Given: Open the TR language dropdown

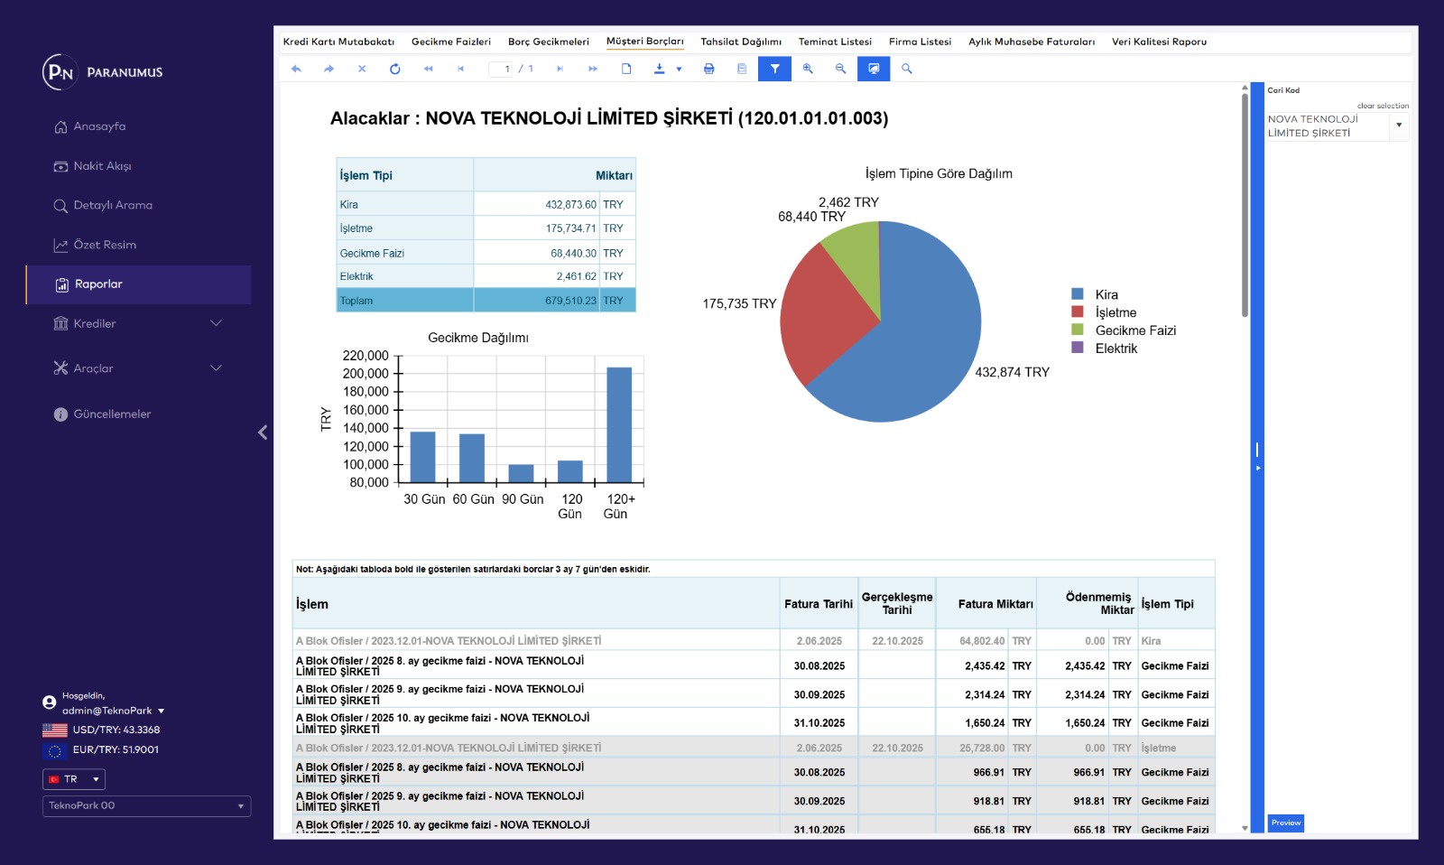Looking at the screenshot, I should (74, 779).
